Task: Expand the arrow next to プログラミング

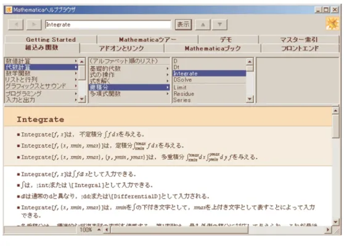Action: (76, 93)
